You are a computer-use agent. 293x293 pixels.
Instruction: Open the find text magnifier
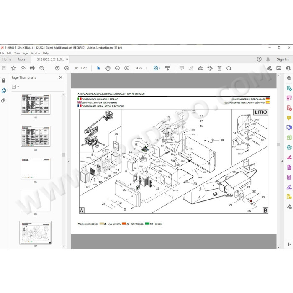tap(42, 68)
